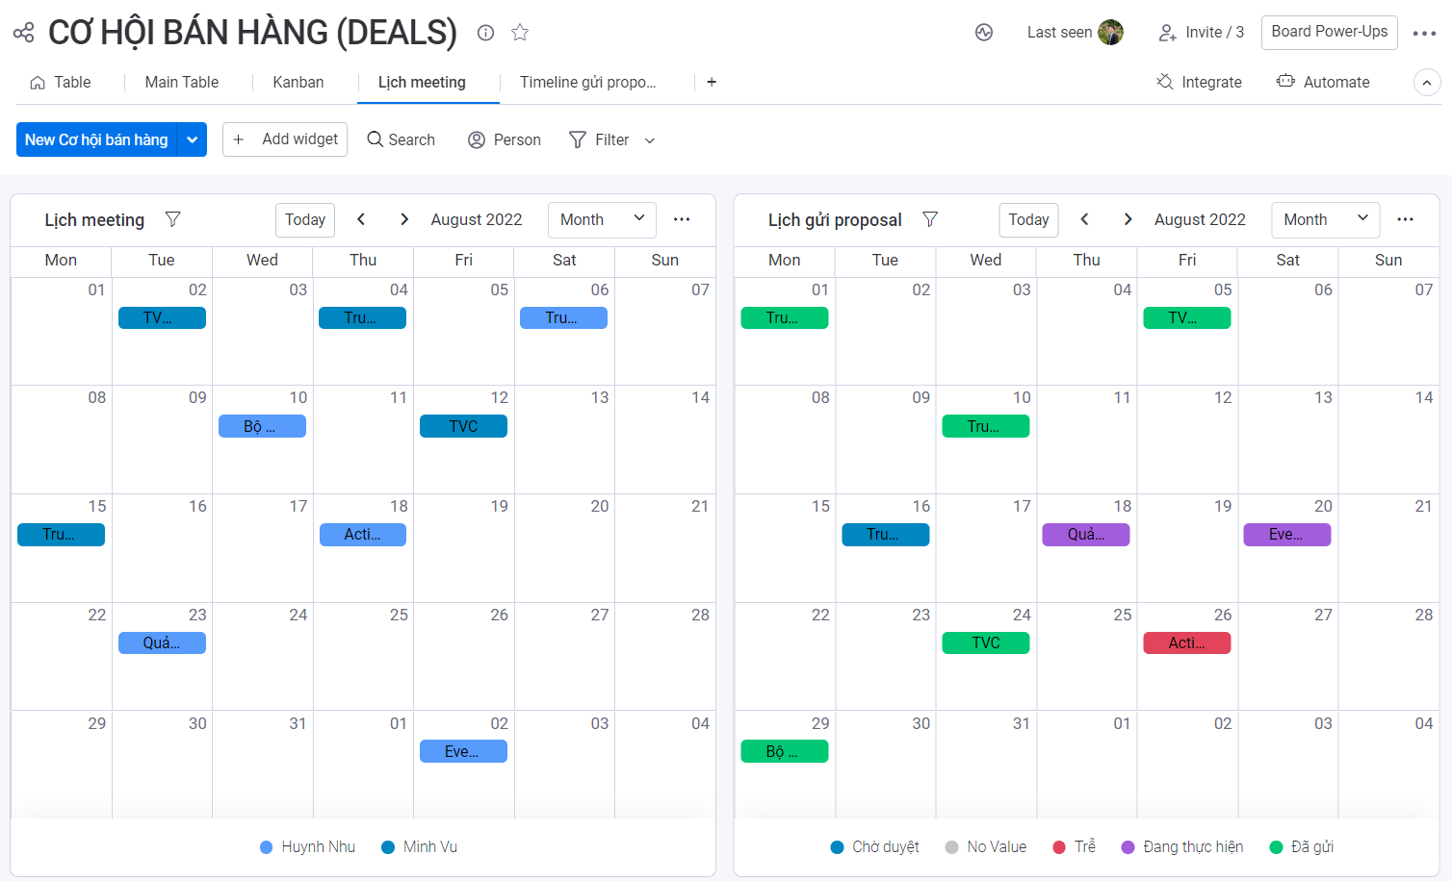Open the Search in the board toolbar
This screenshot has height=881, width=1452.
pos(401,139)
